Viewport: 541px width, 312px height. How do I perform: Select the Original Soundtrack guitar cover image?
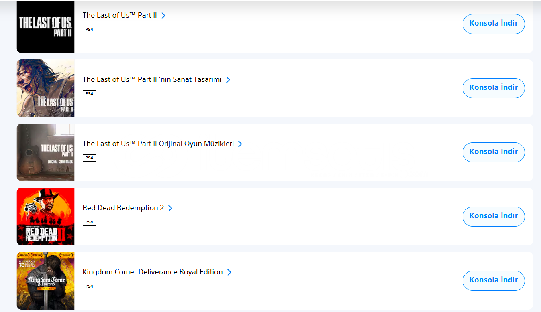45,152
